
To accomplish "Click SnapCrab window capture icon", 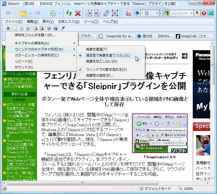I will pos(35,28).
